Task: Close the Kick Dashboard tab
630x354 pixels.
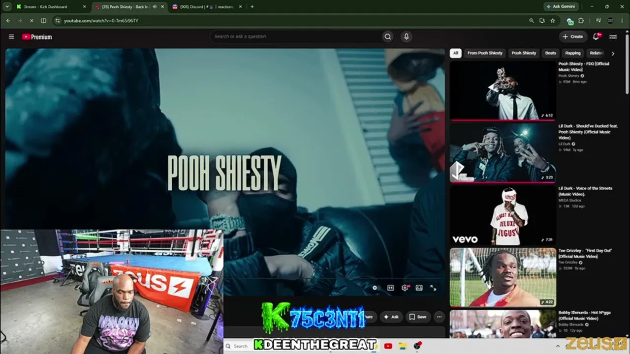Action: (x=84, y=7)
